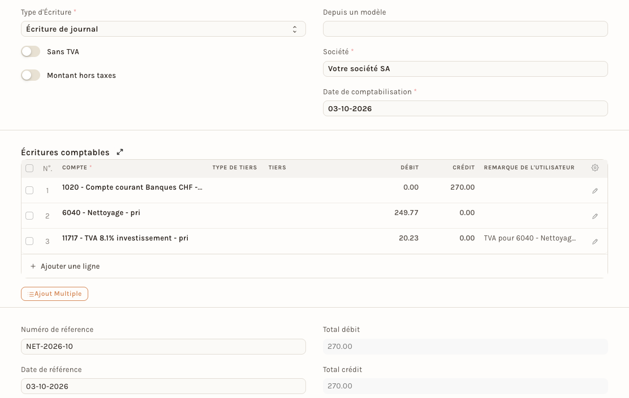Edit the 6040 Nettoyage row pencil icon
The image size is (629, 398).
(595, 216)
